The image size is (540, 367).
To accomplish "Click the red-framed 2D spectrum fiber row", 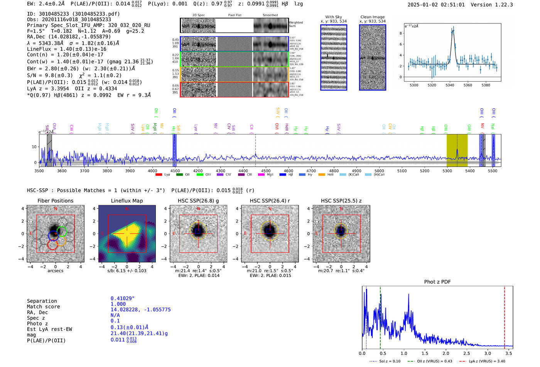I will [x=234, y=89].
